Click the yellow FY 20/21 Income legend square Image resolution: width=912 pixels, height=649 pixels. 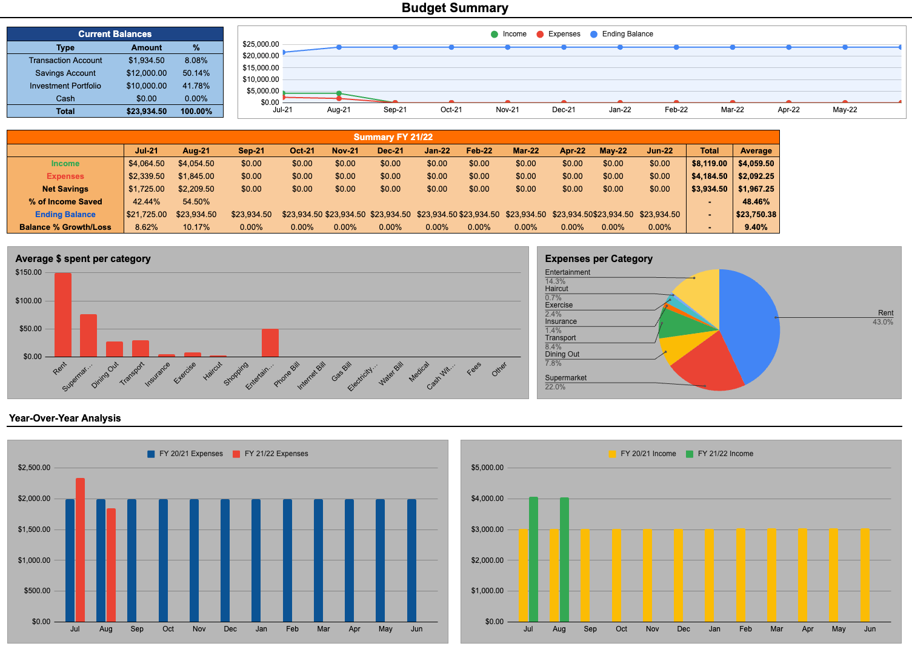point(612,454)
